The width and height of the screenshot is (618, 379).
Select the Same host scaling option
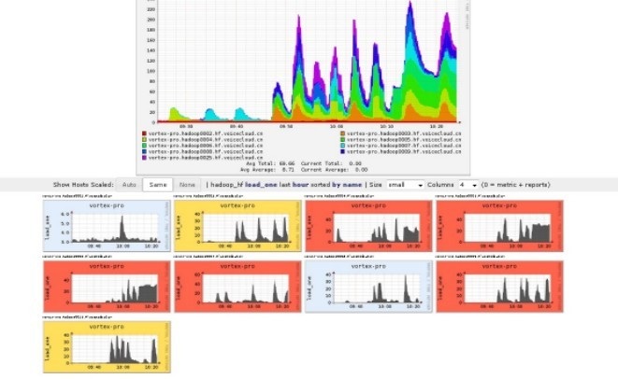click(x=158, y=185)
